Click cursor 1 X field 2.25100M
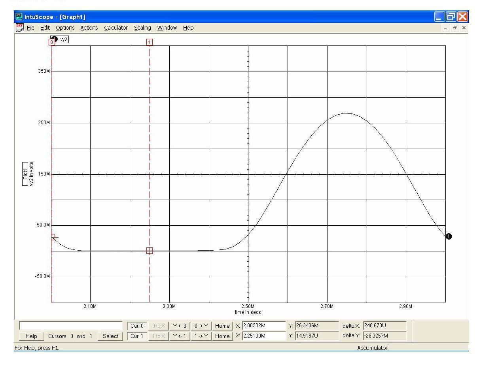This screenshot has height=370, width=479. (264, 336)
